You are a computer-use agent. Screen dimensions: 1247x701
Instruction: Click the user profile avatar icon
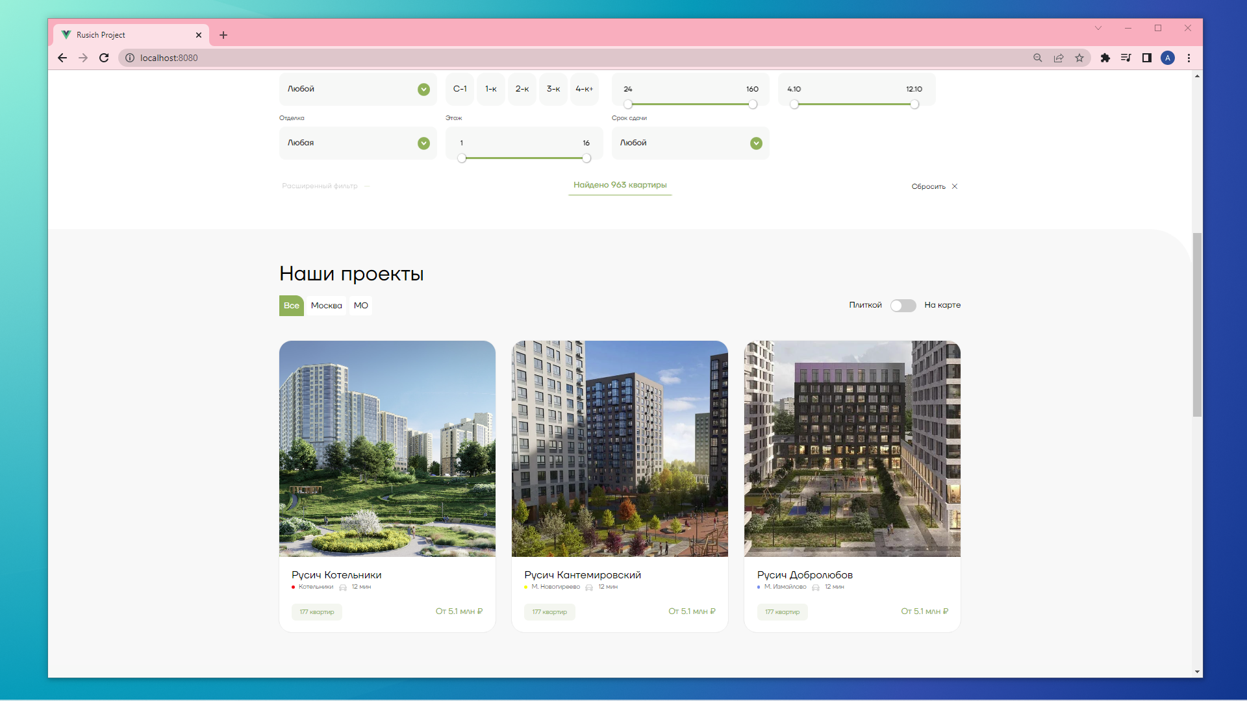point(1168,58)
